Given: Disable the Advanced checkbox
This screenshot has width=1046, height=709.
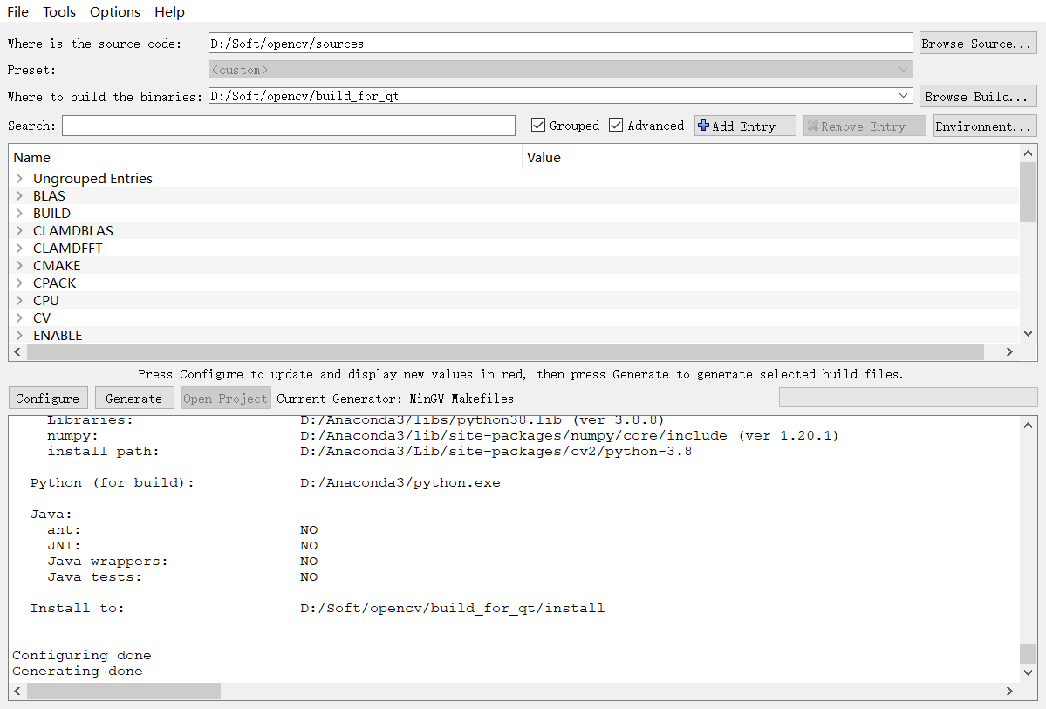Looking at the screenshot, I should coord(617,125).
